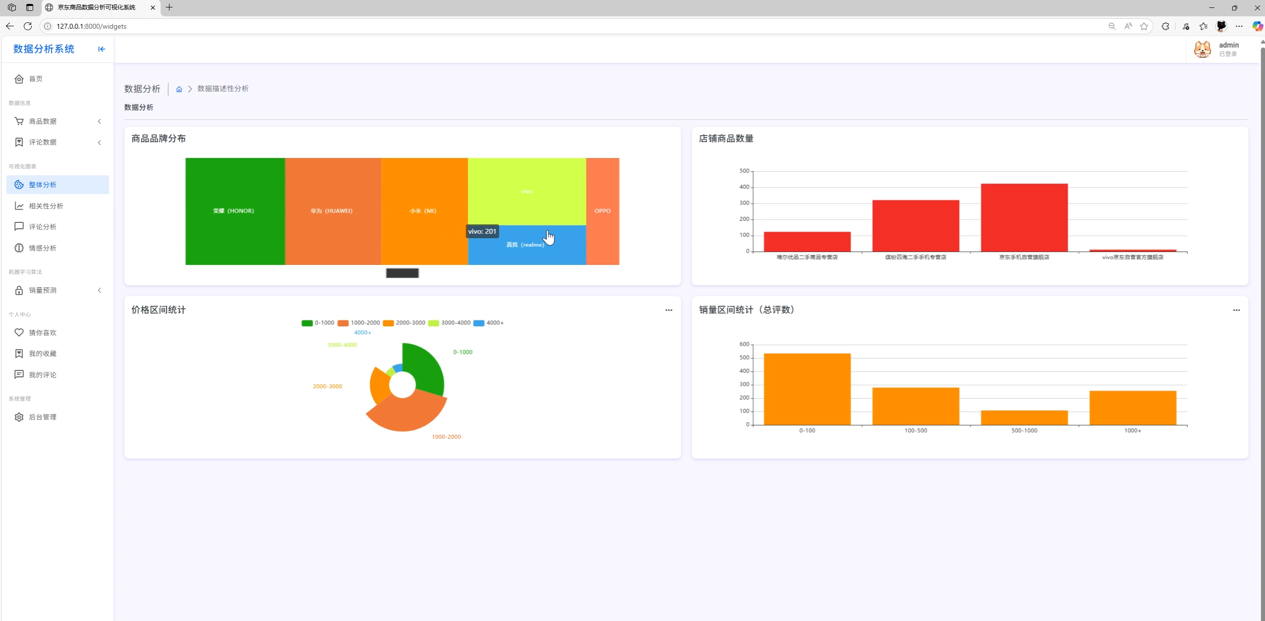Click the 情感分析 half-circle icon
The width and height of the screenshot is (1265, 621).
point(19,248)
